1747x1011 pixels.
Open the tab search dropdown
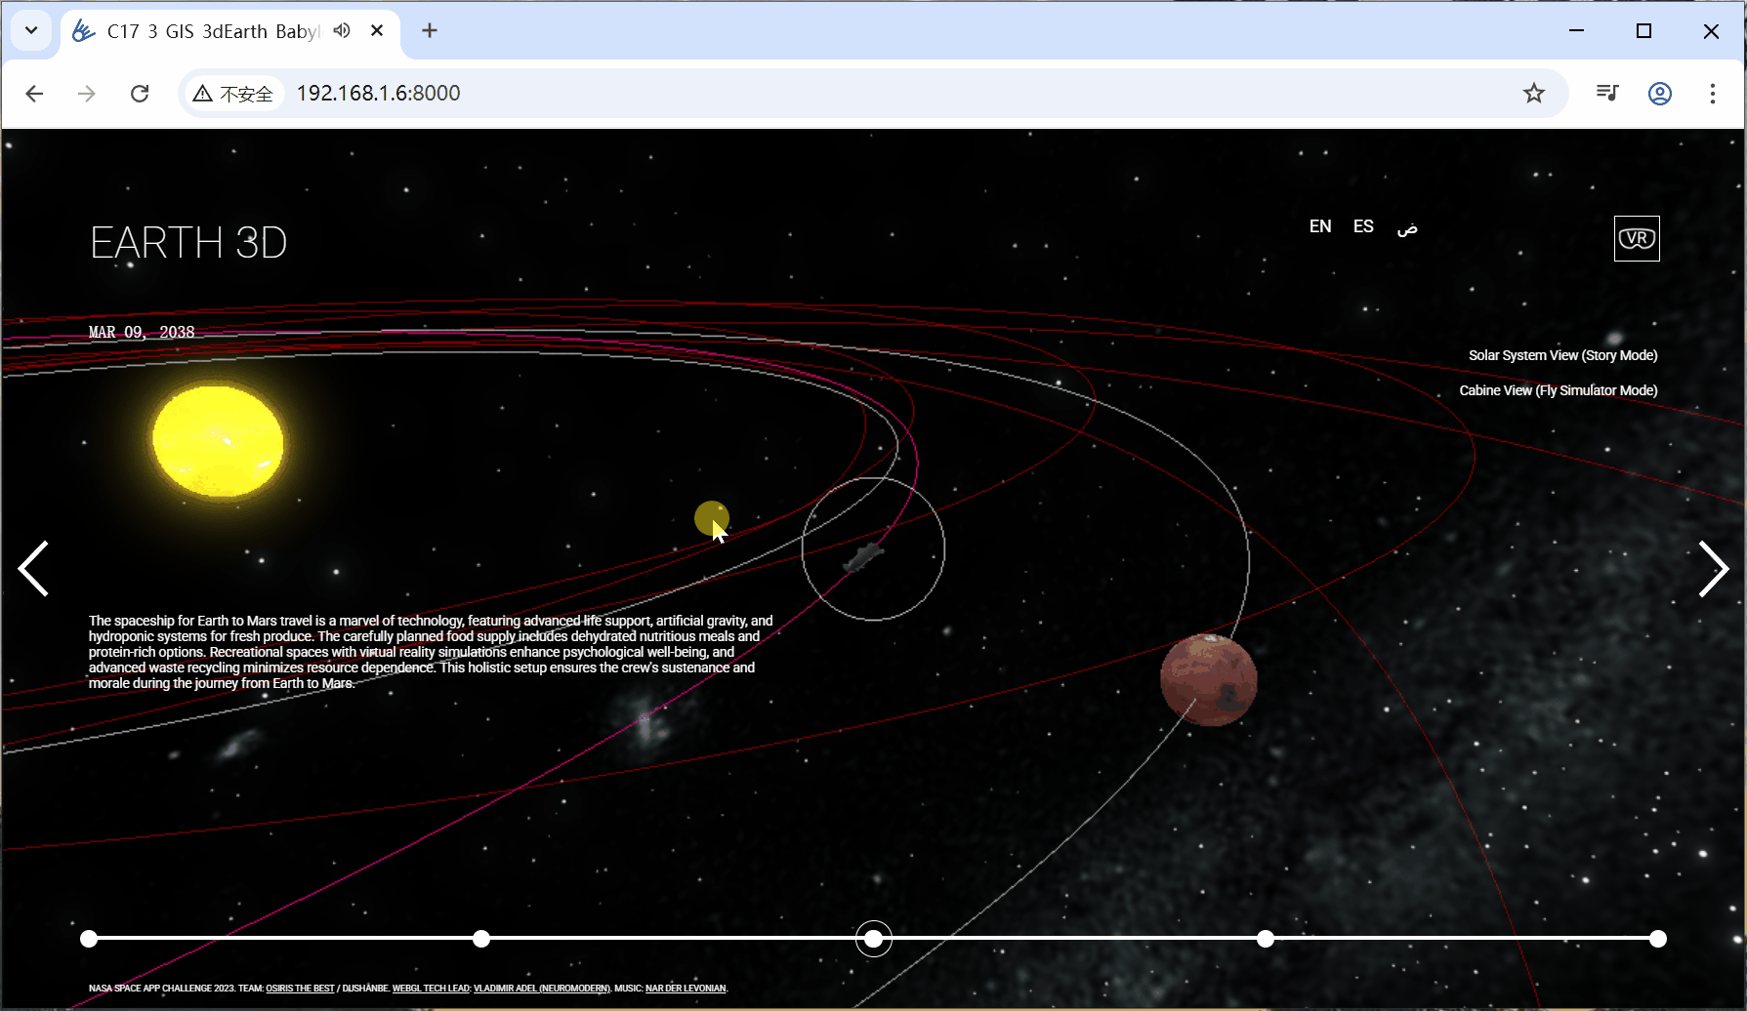tap(31, 30)
